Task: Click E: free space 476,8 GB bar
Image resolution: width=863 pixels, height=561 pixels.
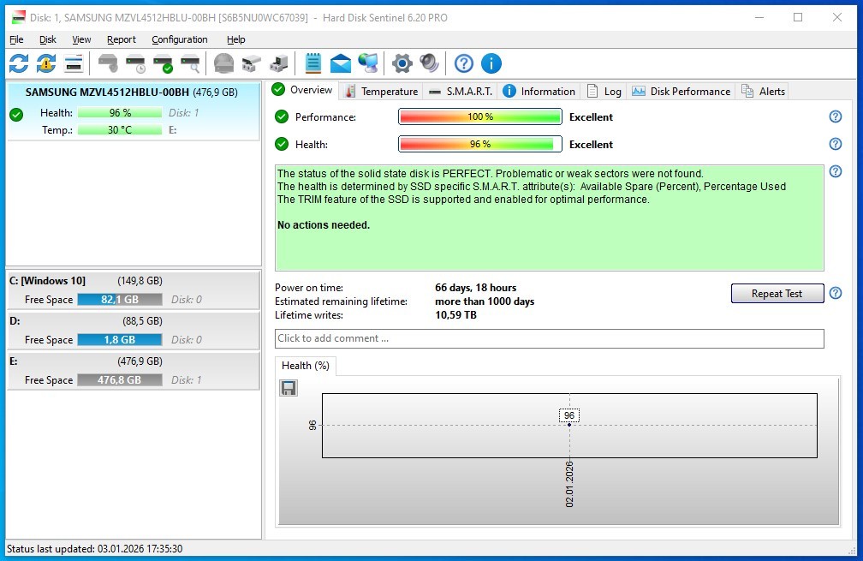Action: pos(120,380)
